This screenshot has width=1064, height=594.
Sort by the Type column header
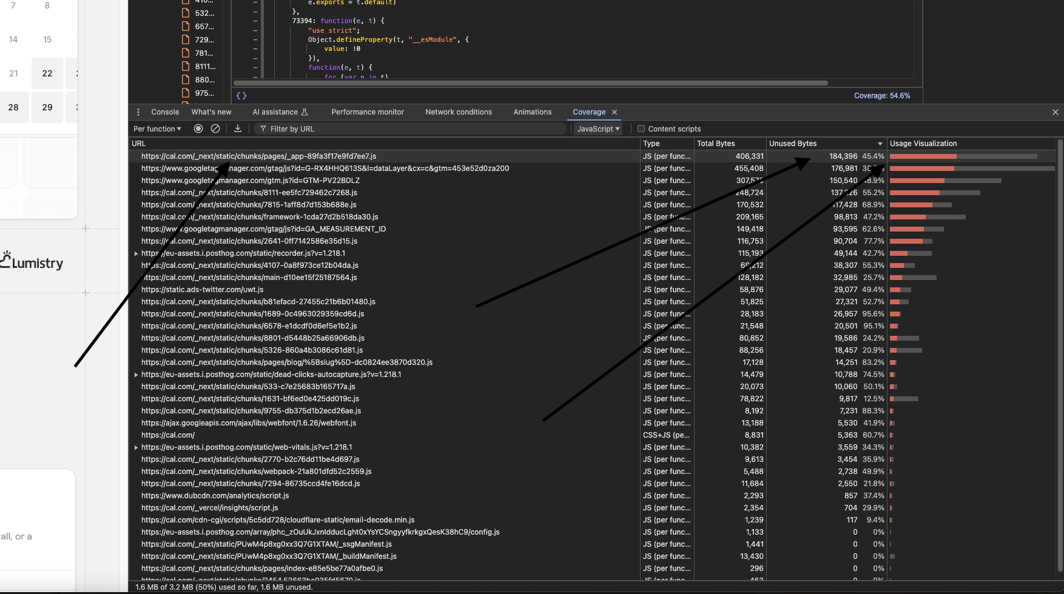[667, 144]
